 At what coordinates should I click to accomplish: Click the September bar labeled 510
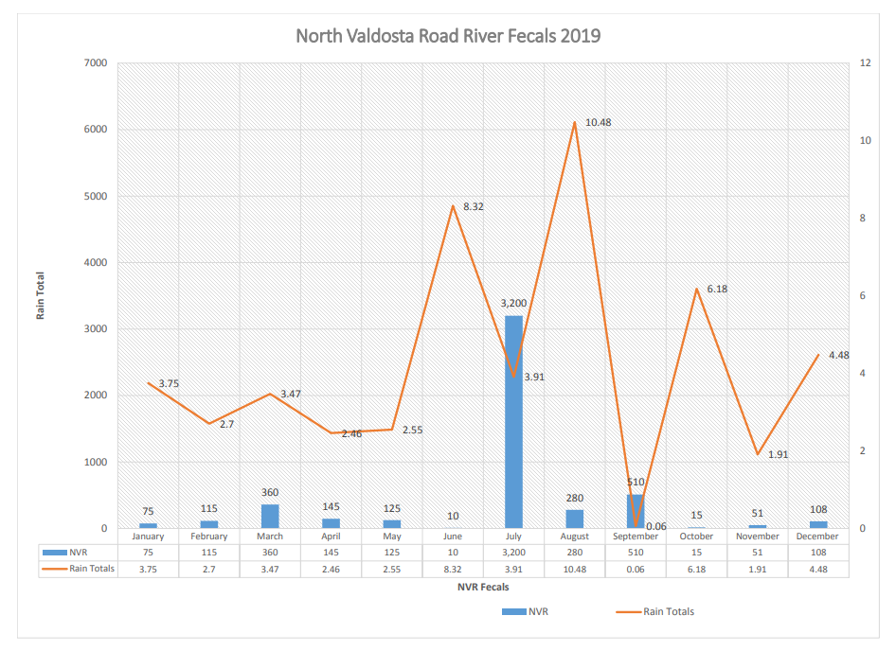tap(635, 511)
